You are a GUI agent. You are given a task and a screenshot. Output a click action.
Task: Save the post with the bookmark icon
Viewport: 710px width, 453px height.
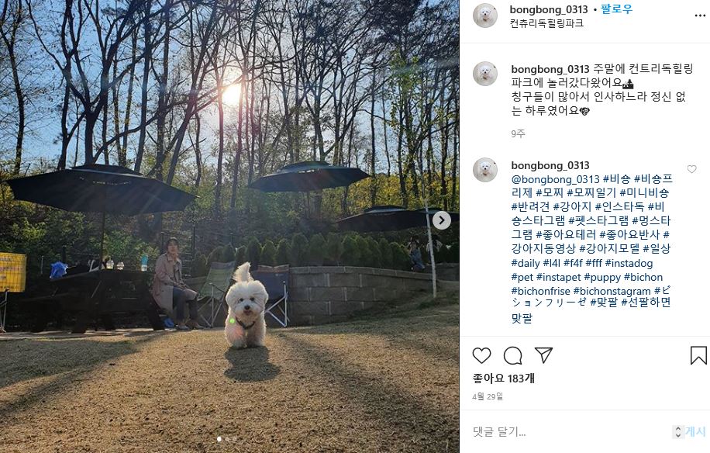click(x=698, y=355)
